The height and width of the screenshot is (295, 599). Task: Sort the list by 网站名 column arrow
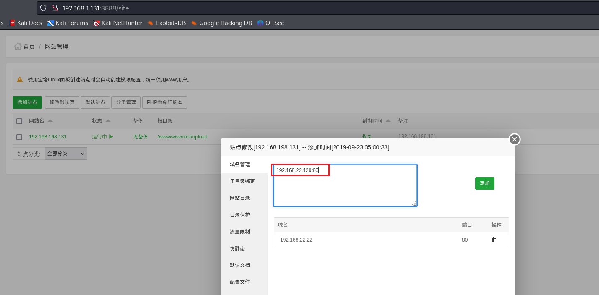pos(50,121)
